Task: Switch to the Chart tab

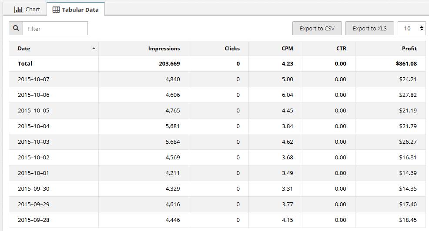Action: [x=27, y=10]
